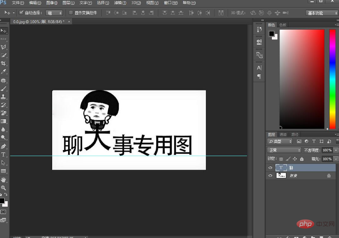Open the 填充 slider arrow
The image size is (339, 238).
point(336,159)
